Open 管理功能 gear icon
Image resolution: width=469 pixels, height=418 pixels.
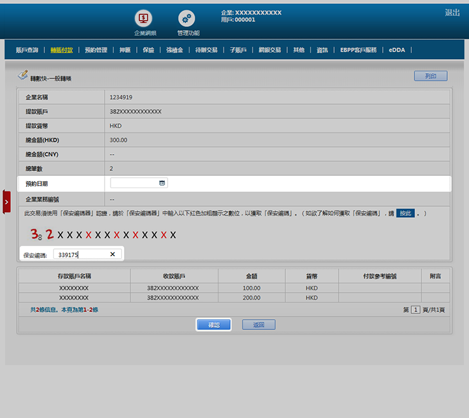pos(186,19)
